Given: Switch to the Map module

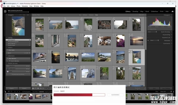Looking at the screenshot, I should pyautogui.click(x=142, y=11).
